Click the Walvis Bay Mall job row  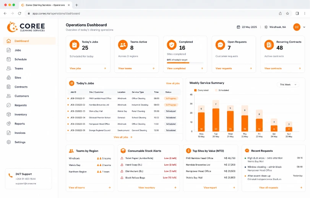click(124, 111)
